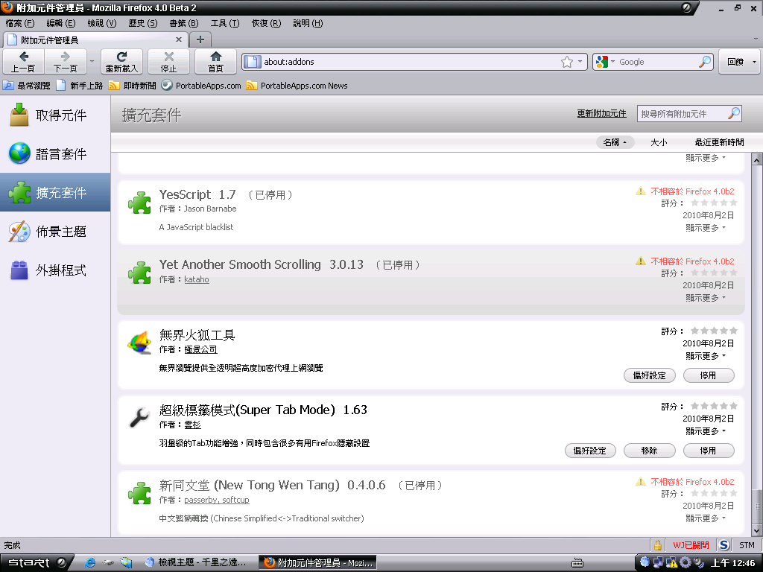Open 偏好設定 for 無界火狐工具
This screenshot has height=572, width=763.
point(650,375)
